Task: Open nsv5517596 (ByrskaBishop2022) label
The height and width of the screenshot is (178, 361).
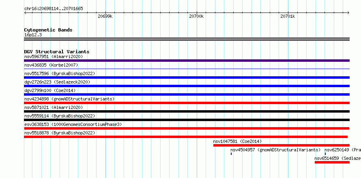Action: click(x=60, y=73)
